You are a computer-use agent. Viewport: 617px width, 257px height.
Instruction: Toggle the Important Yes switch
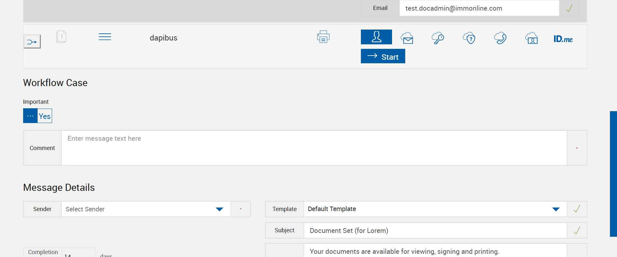(x=38, y=116)
